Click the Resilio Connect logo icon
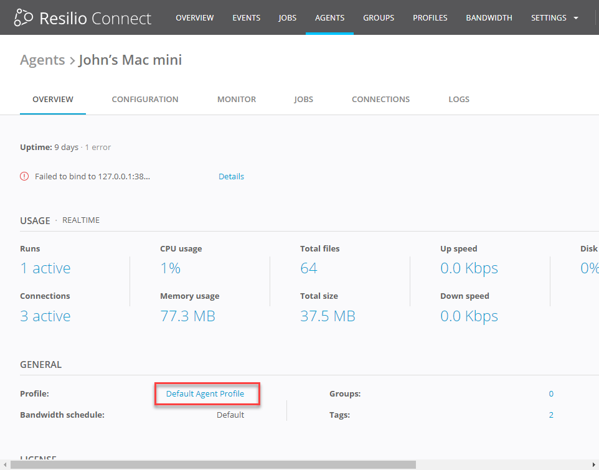The height and width of the screenshot is (470, 599). (x=24, y=17)
